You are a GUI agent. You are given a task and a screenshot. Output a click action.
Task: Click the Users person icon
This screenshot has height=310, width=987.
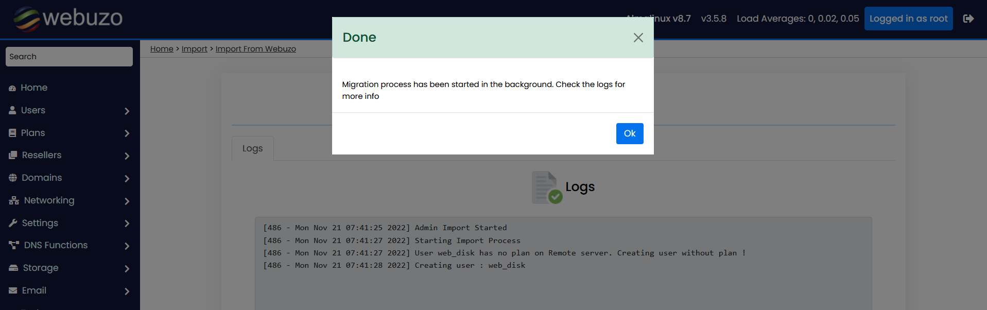(x=12, y=110)
